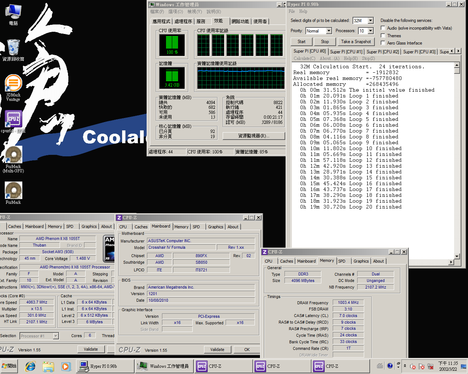Click the Crosshair IV Formula model field
Screen dimensions: 468x374
pos(181,247)
